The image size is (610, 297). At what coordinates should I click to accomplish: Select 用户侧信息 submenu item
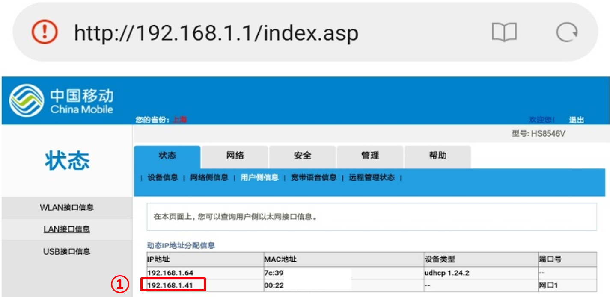tap(259, 178)
